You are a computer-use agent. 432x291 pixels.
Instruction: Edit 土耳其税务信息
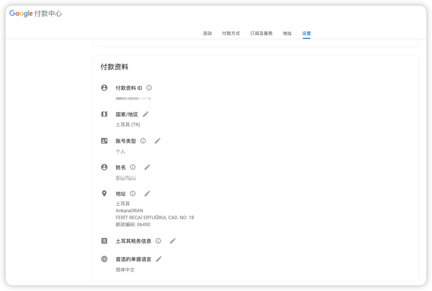[173, 241]
